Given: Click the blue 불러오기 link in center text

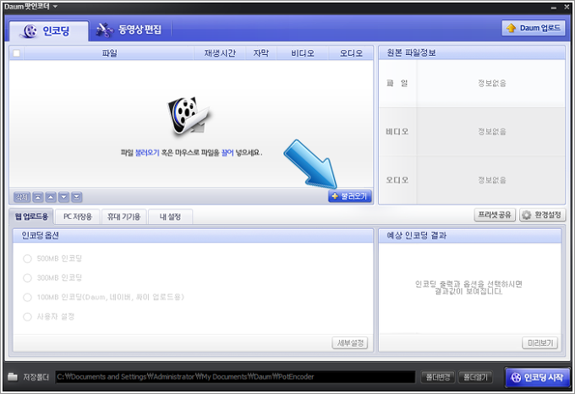Looking at the screenshot, I should click(x=147, y=153).
